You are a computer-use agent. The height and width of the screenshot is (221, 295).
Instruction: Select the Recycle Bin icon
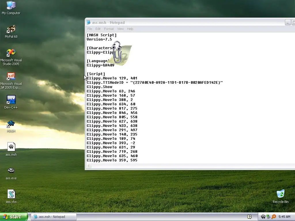[x=281, y=196]
